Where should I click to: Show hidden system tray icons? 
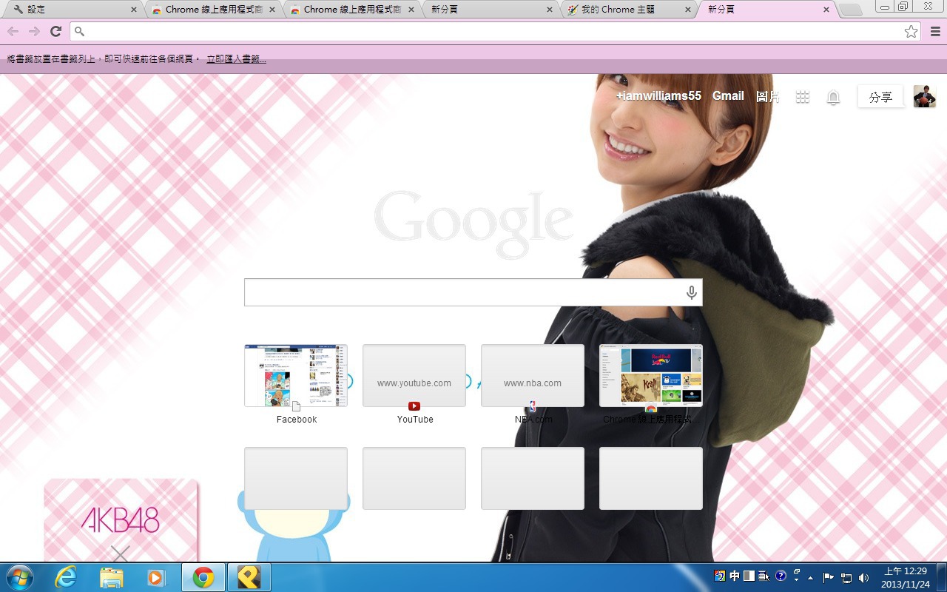(811, 577)
